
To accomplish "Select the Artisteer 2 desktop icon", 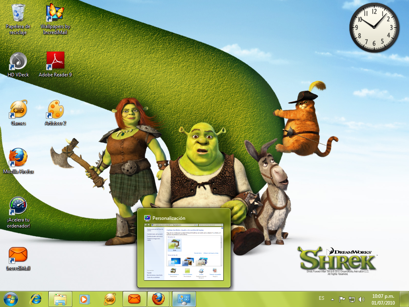I will [x=55, y=113].
